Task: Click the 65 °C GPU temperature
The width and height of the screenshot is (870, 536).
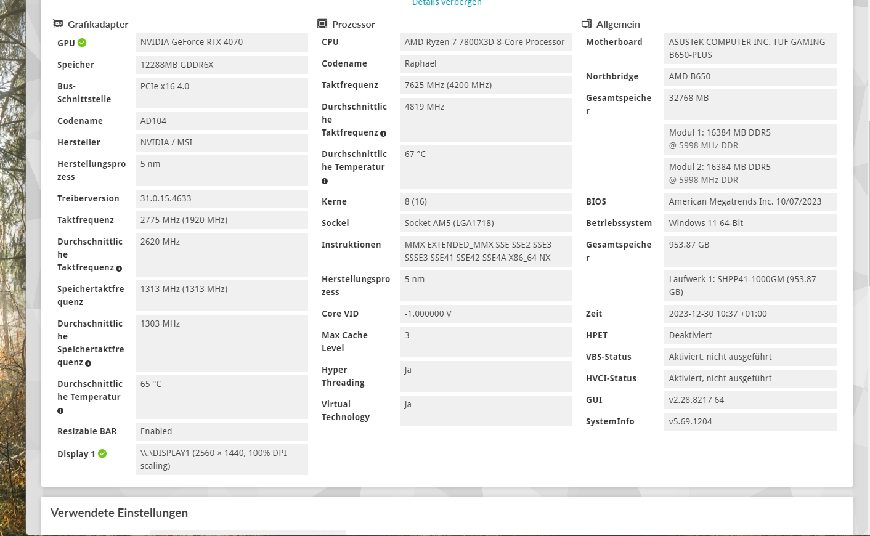Action: tap(222, 397)
